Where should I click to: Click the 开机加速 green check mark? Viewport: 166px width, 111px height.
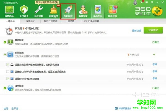coord(5,42)
